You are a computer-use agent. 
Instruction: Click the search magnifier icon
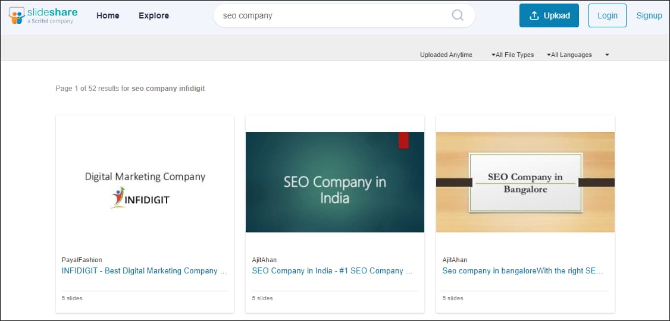click(x=458, y=15)
